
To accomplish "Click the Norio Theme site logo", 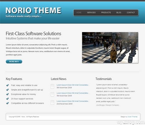I will [x=33, y=10].
